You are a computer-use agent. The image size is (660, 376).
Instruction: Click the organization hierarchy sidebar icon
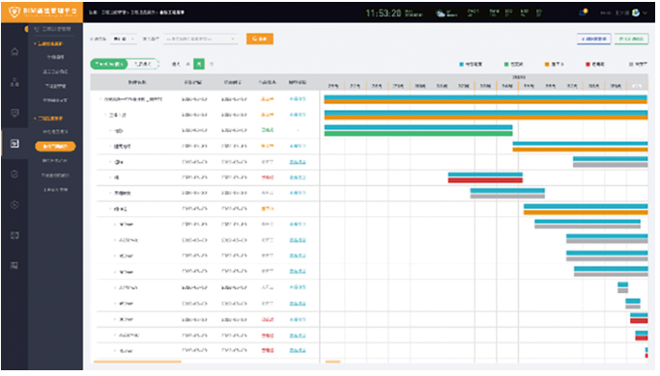click(14, 82)
